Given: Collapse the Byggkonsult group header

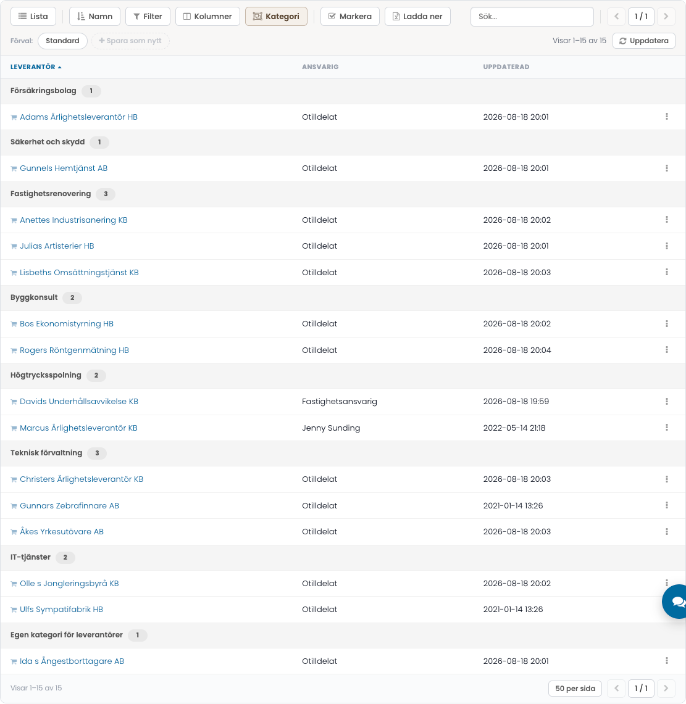Looking at the screenshot, I should coord(343,297).
